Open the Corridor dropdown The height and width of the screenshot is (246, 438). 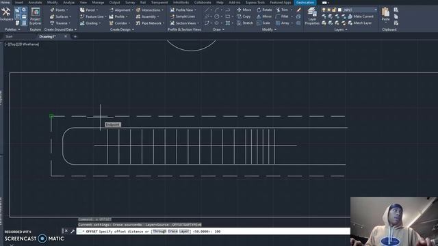(120, 23)
